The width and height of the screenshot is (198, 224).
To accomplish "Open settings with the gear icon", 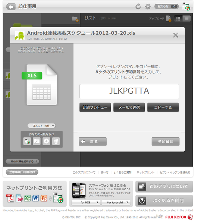I will [x=148, y=7].
